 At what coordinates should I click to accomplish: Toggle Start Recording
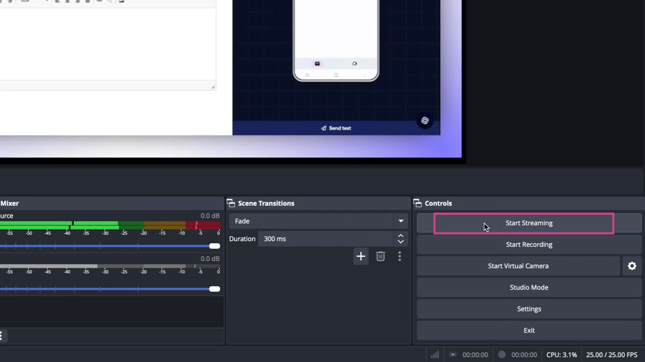click(x=529, y=244)
